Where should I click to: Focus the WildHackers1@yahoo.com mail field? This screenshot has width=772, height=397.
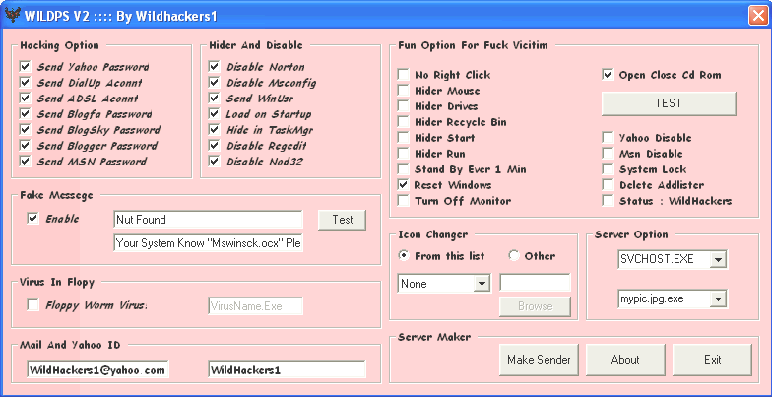tap(97, 369)
